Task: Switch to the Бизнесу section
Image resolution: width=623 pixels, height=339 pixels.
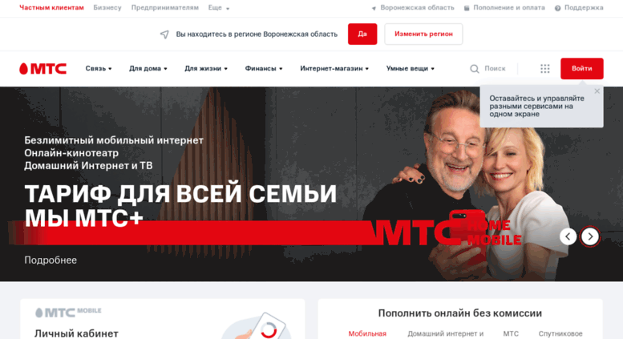Action: (x=107, y=7)
